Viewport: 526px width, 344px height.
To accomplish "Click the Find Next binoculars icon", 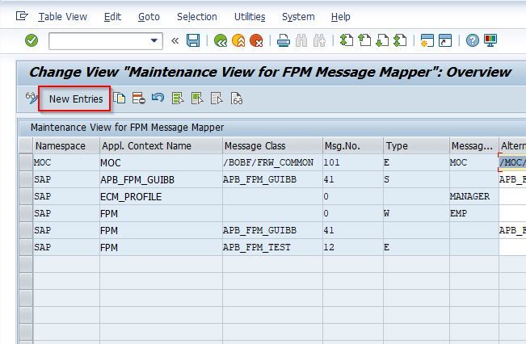I will coord(319,41).
